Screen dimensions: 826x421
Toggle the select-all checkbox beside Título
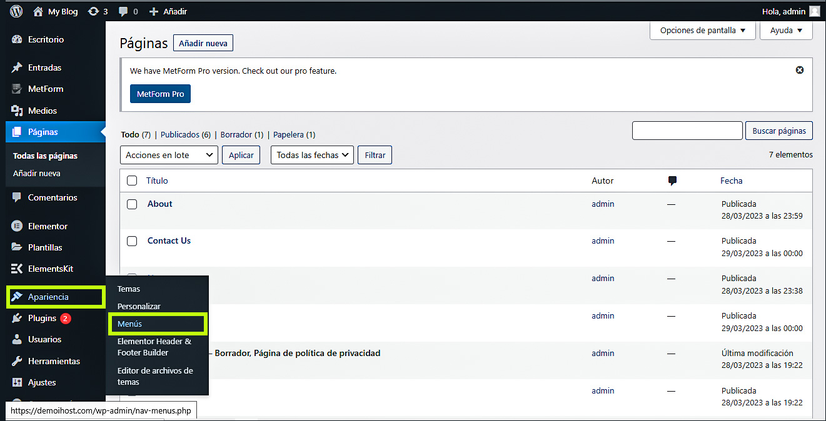132,181
